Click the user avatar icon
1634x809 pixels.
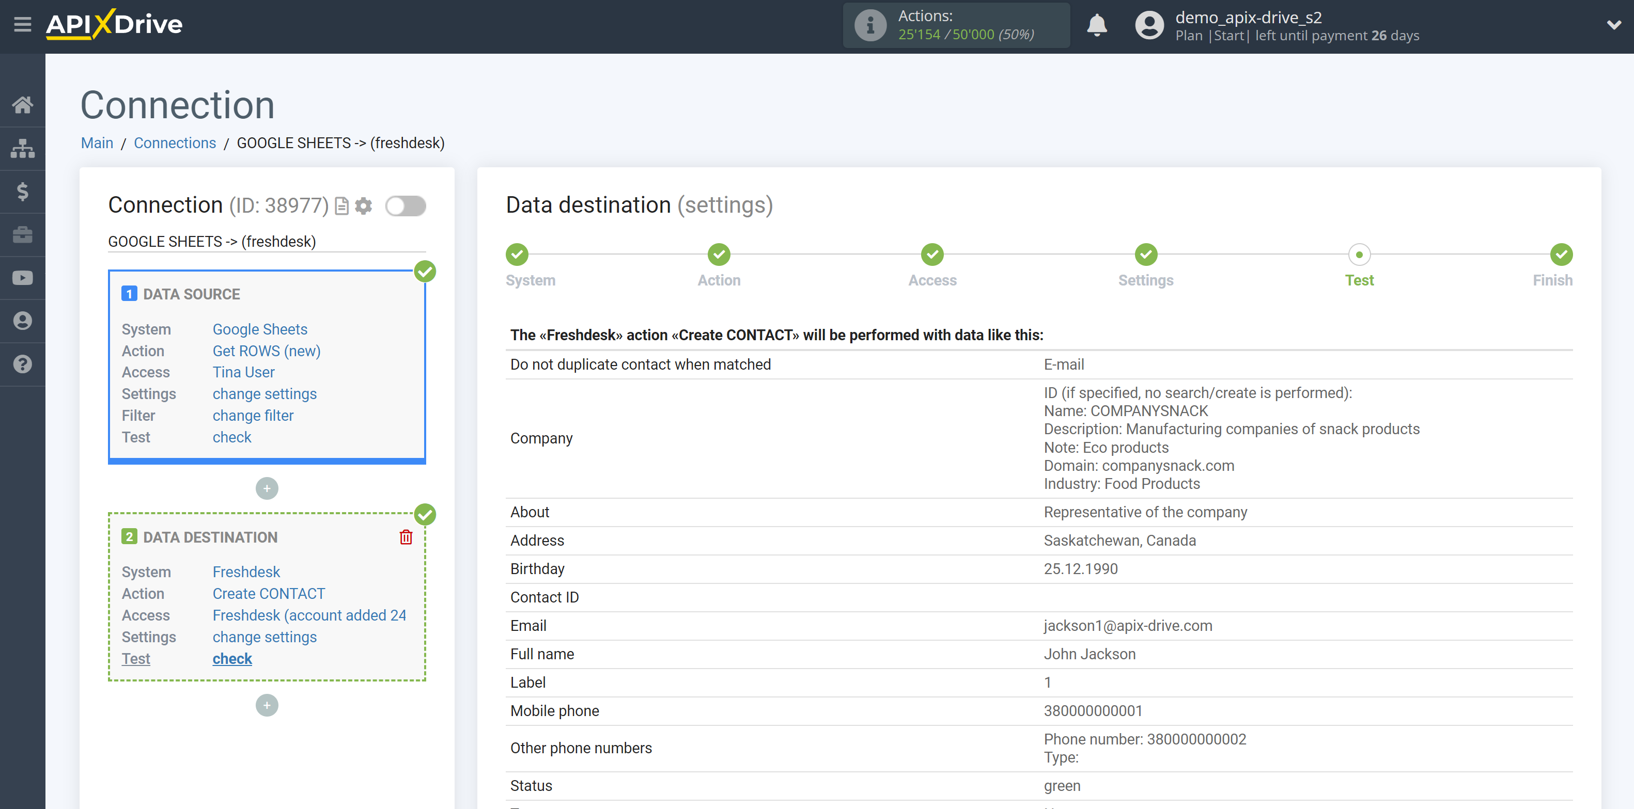[1149, 25]
